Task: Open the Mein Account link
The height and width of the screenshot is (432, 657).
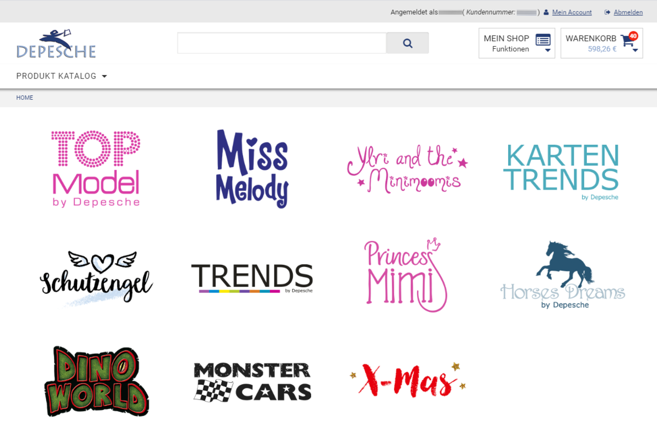Action: (572, 12)
